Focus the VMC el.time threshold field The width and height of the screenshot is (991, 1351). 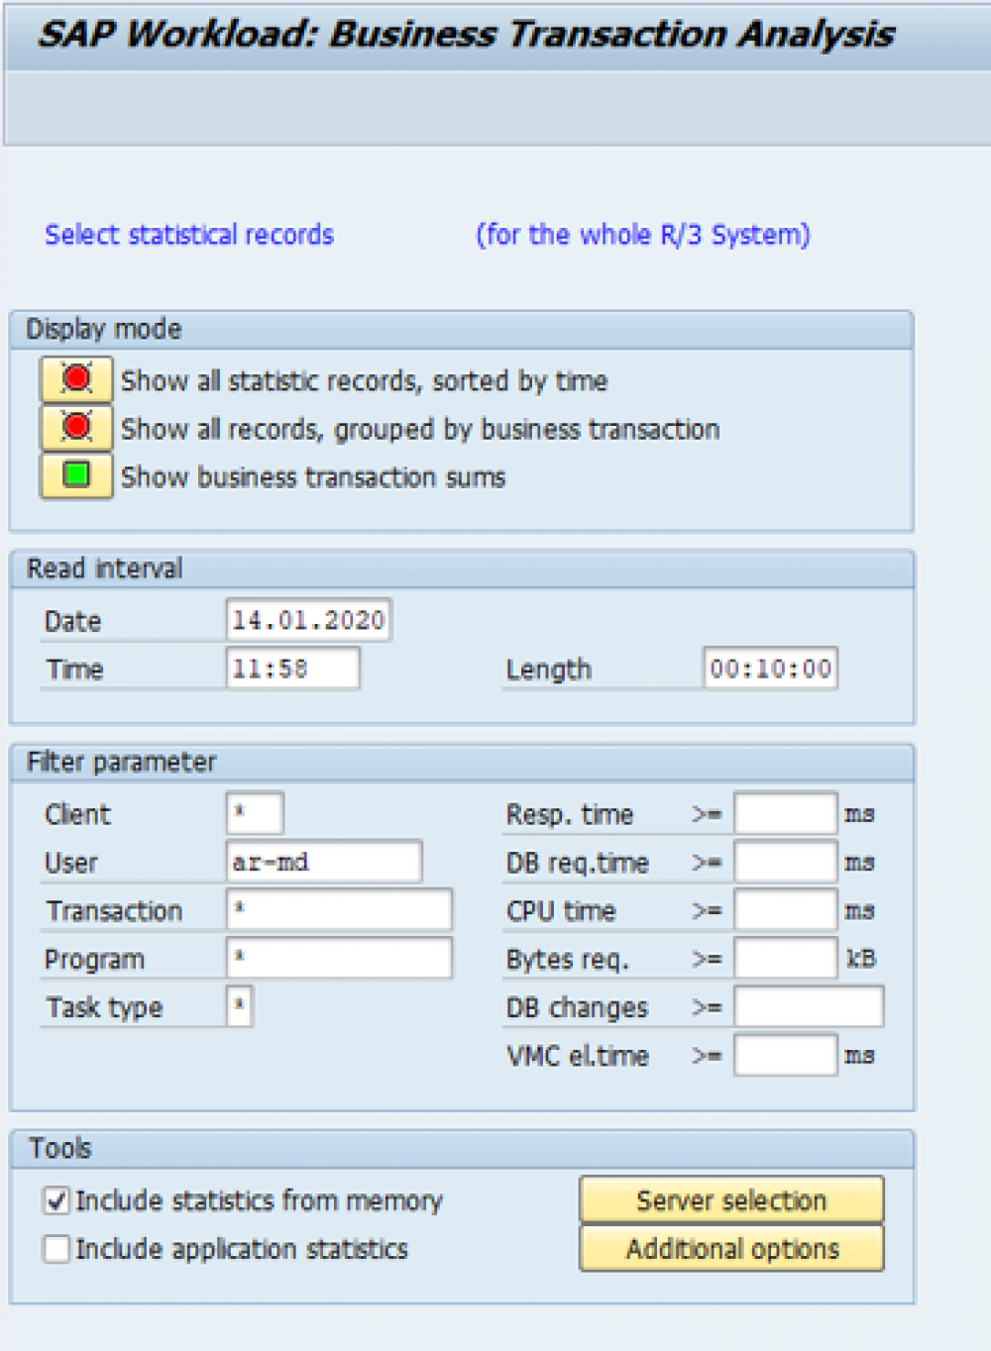785,1055
